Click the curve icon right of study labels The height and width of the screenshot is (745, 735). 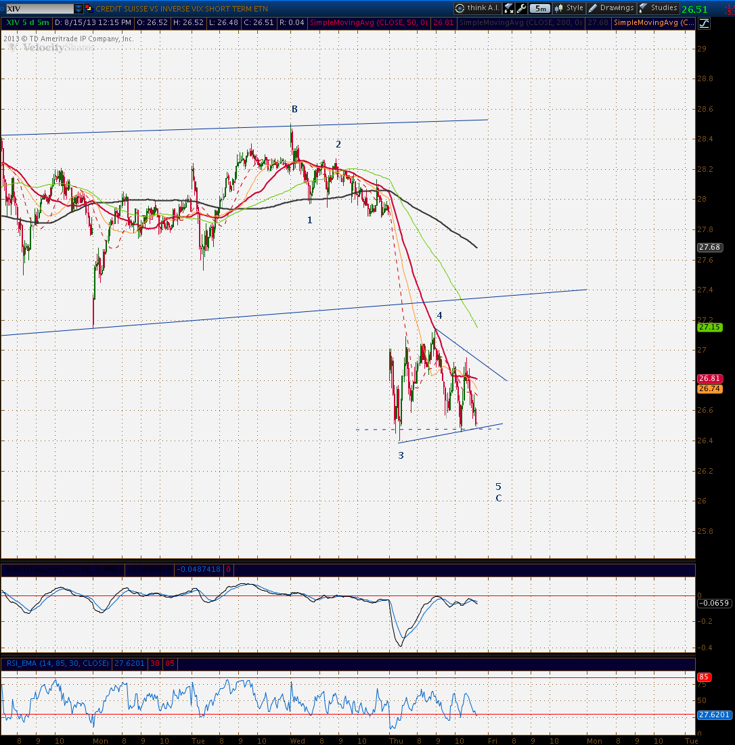click(x=704, y=23)
